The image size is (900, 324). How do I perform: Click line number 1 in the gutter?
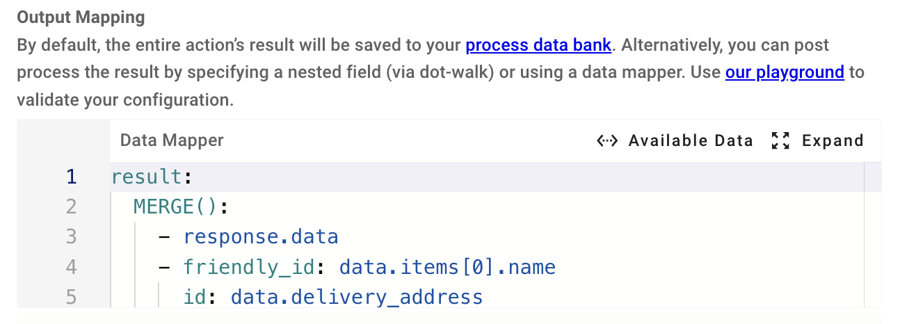click(x=72, y=177)
